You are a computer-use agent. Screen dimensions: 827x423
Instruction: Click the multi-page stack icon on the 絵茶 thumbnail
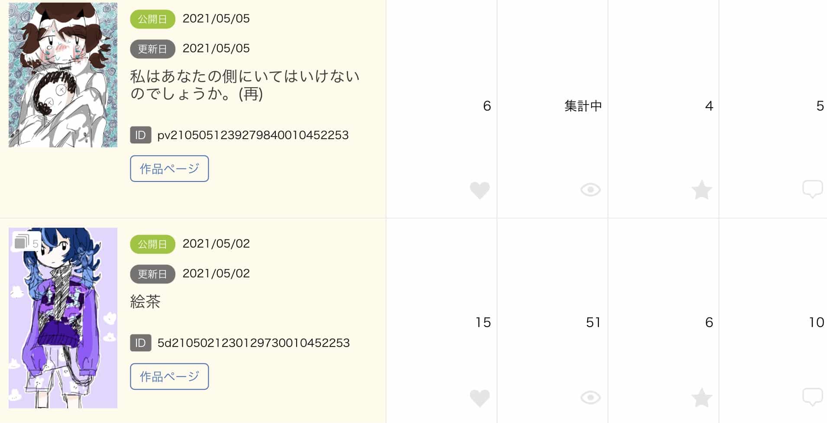(x=22, y=242)
